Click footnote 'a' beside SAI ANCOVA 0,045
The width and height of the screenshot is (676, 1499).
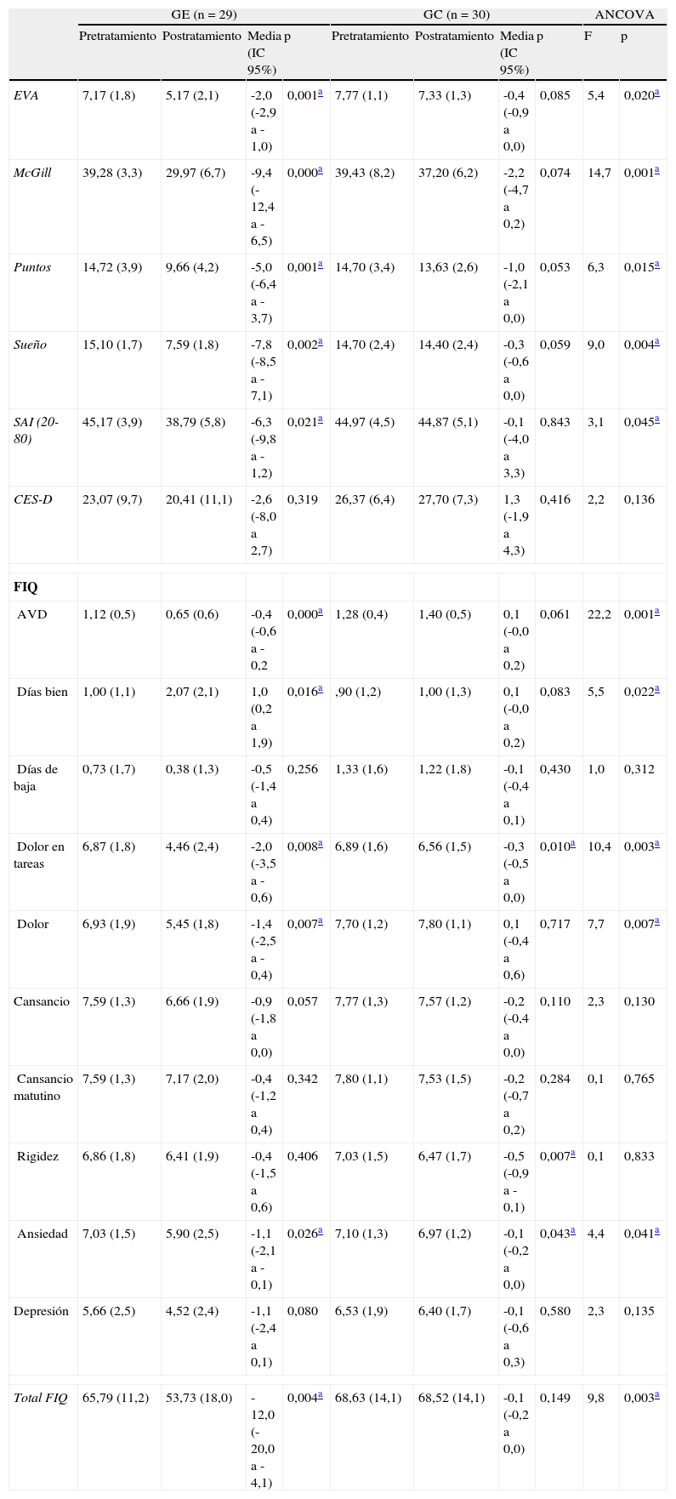click(x=656, y=420)
